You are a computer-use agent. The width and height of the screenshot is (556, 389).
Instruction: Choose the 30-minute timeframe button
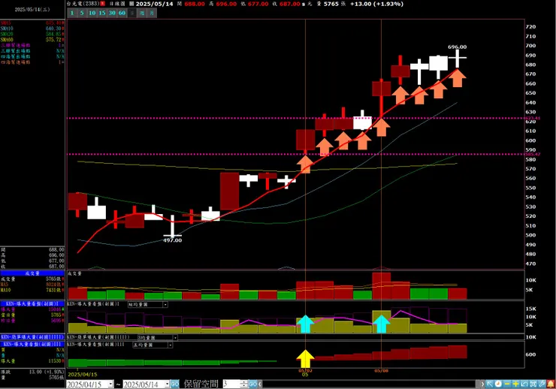click(112, 13)
